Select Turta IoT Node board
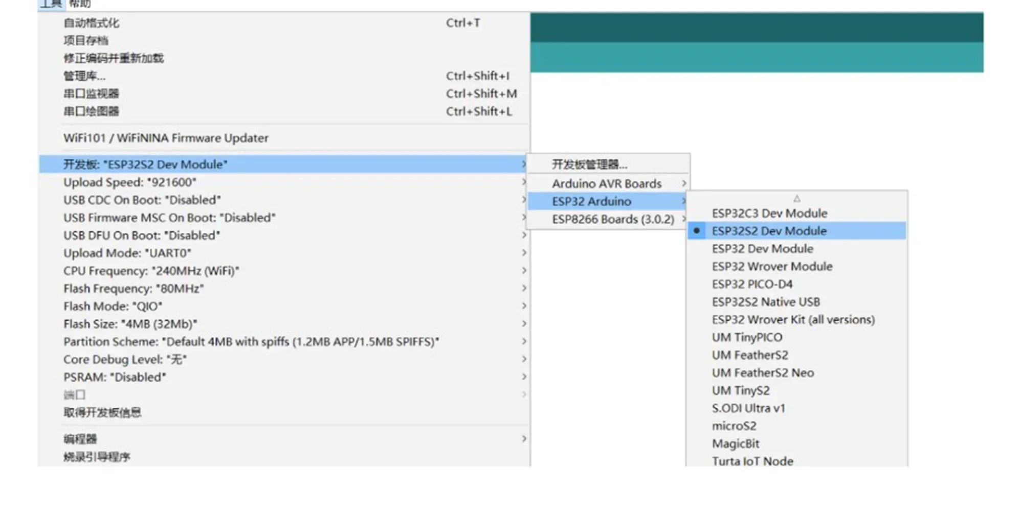 click(797, 460)
